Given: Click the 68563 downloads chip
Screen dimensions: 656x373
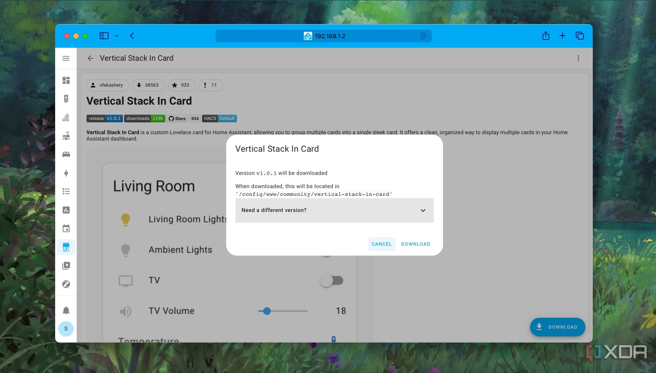Looking at the screenshot, I should click(148, 85).
